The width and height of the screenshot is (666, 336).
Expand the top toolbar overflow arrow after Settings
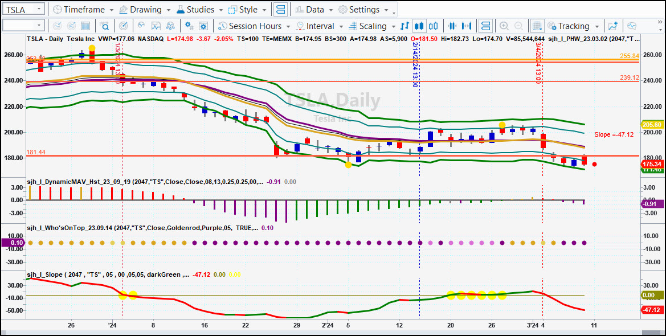point(395,13)
